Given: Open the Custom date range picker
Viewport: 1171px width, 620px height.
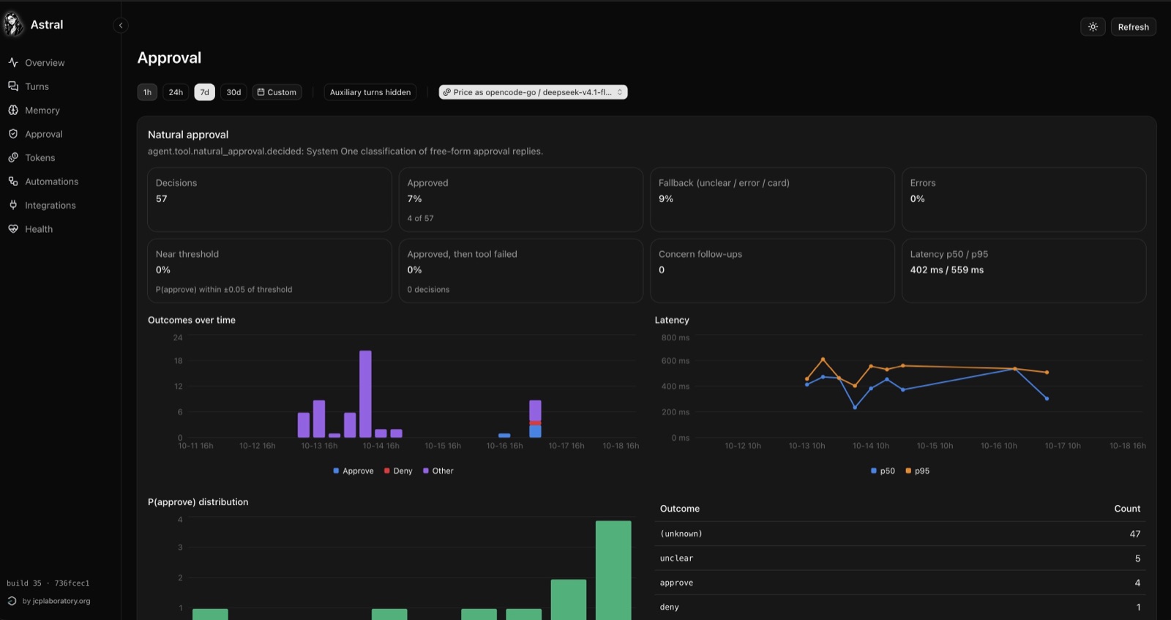Looking at the screenshot, I should tap(277, 92).
